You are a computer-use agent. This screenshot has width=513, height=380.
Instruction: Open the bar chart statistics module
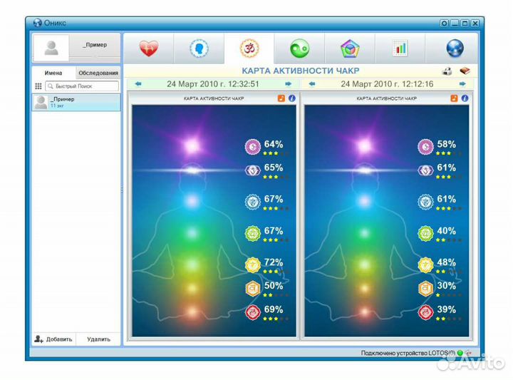coord(400,48)
